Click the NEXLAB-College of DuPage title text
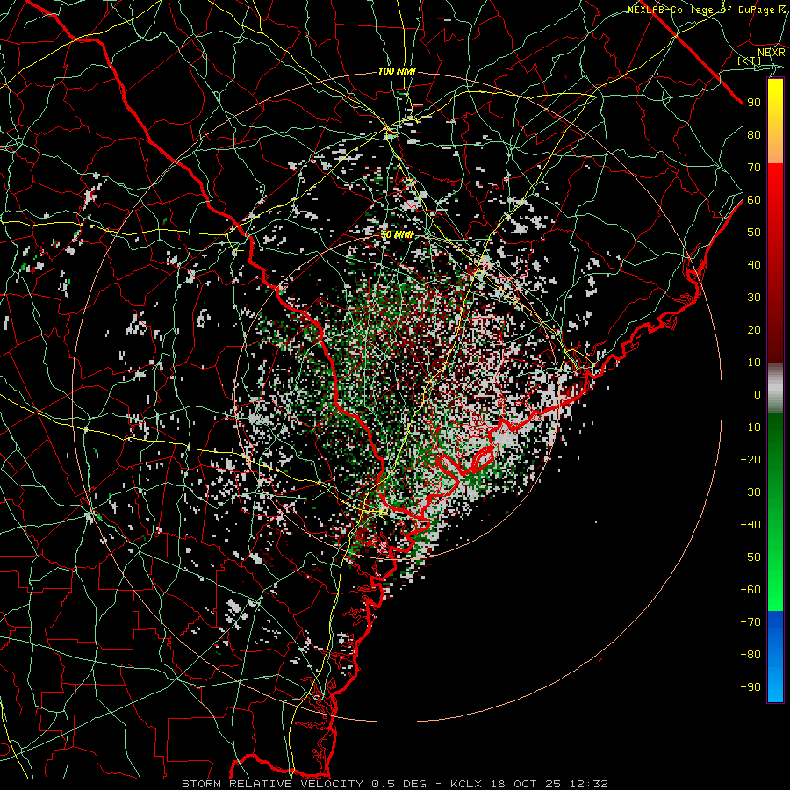 [x=701, y=10]
